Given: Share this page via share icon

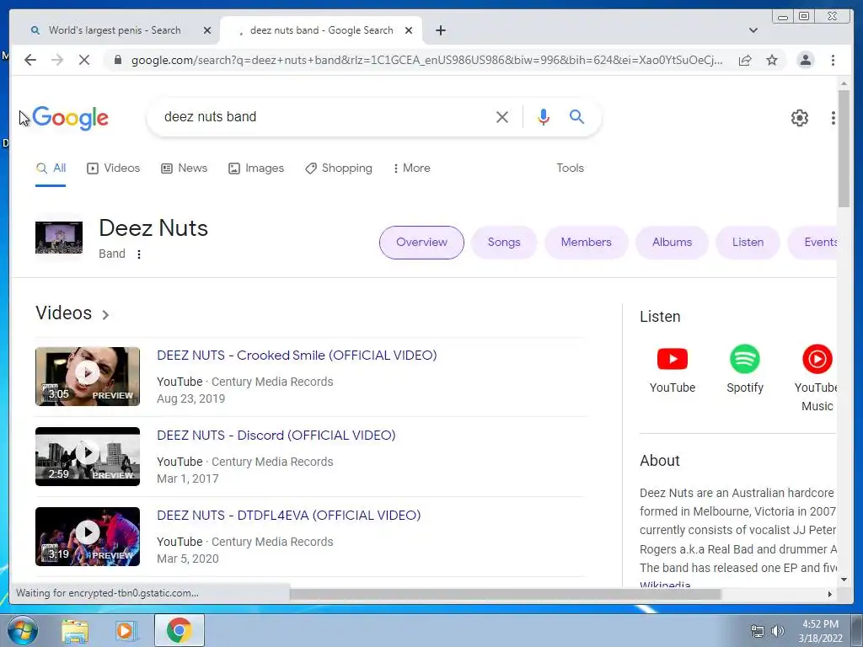Looking at the screenshot, I should [x=745, y=60].
